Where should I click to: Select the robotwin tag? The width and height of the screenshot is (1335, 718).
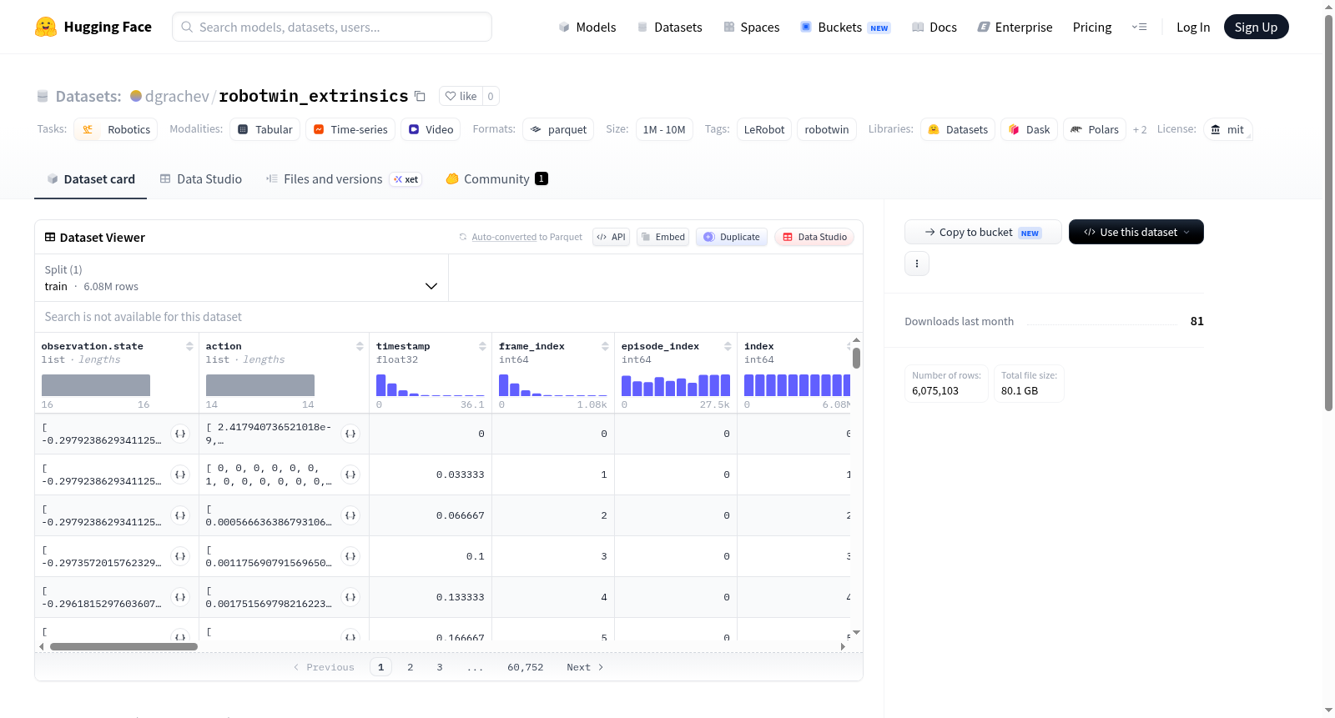(827, 129)
